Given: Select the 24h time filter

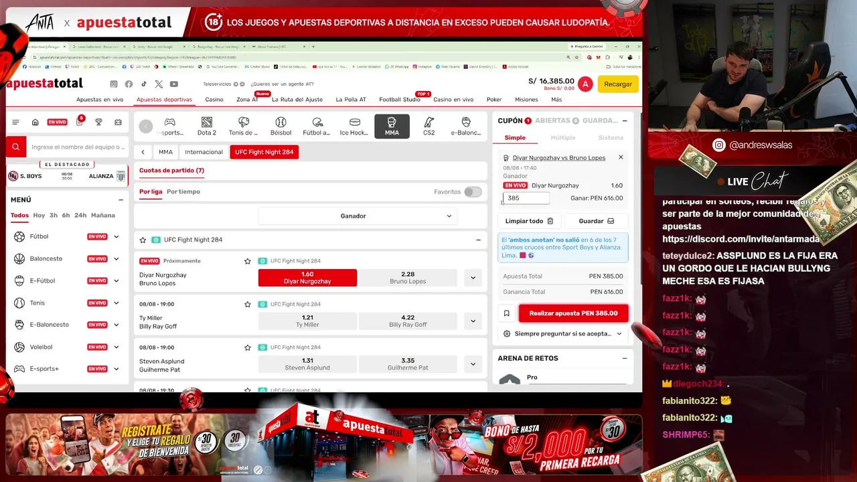Looking at the screenshot, I should coord(80,216).
